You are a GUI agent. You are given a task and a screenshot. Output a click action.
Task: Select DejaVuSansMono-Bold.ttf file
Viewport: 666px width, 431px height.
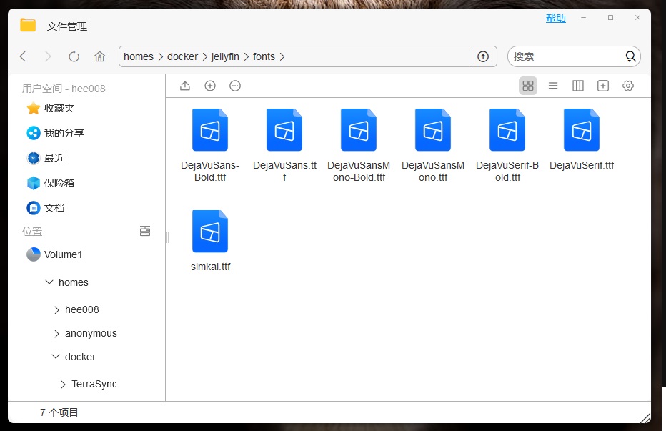tap(359, 146)
